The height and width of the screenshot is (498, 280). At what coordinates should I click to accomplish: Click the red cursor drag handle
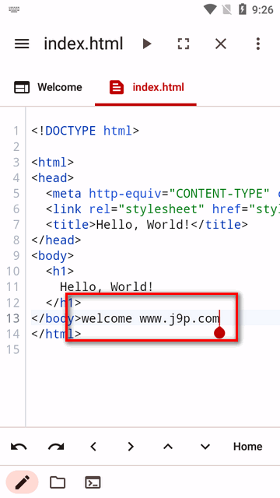(x=219, y=333)
